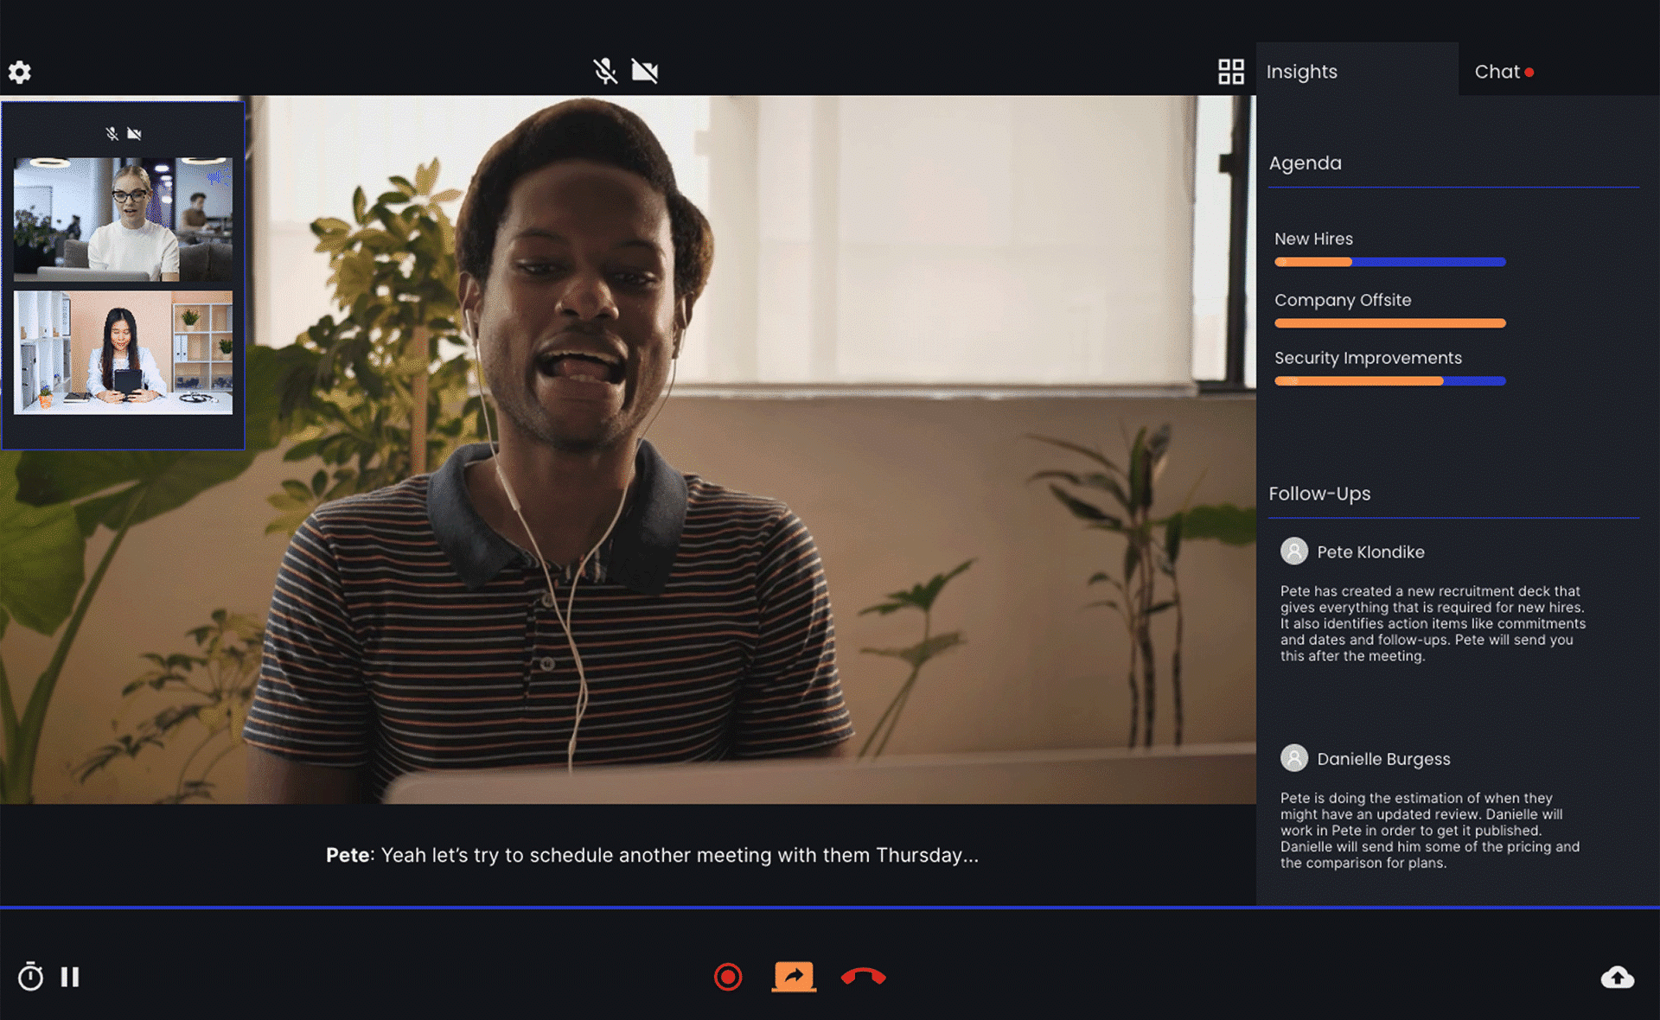This screenshot has width=1660, height=1020.
Task: Click the timer stopwatch icon
Action: click(x=30, y=977)
